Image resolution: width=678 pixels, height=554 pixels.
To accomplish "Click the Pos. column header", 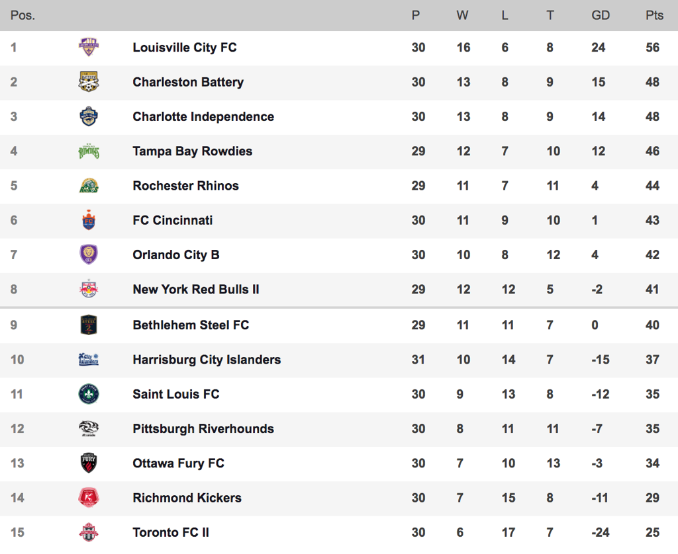I will [x=23, y=16].
